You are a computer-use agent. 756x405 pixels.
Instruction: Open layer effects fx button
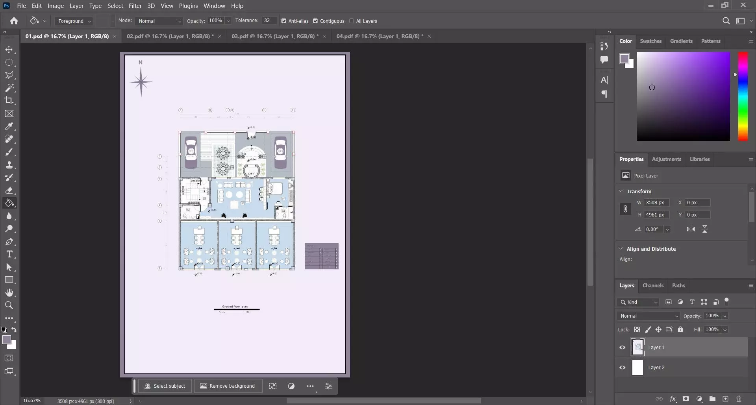coord(673,399)
